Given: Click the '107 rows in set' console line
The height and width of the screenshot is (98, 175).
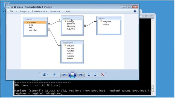Looking at the screenshot, I should (37, 85).
